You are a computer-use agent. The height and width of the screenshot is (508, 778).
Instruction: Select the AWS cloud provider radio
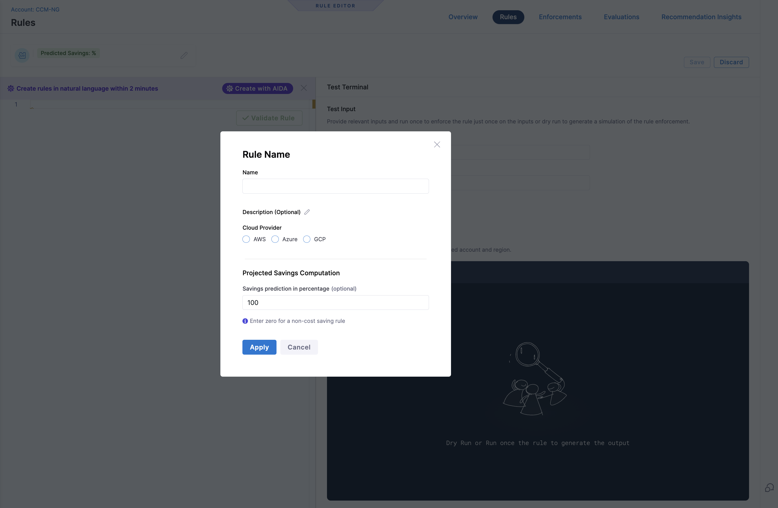point(246,239)
